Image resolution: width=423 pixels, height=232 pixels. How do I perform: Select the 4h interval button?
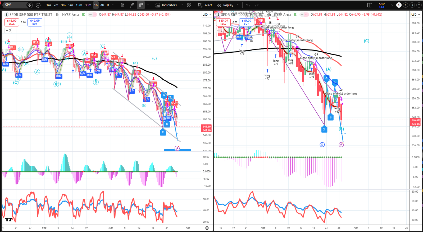(x=102, y=5)
